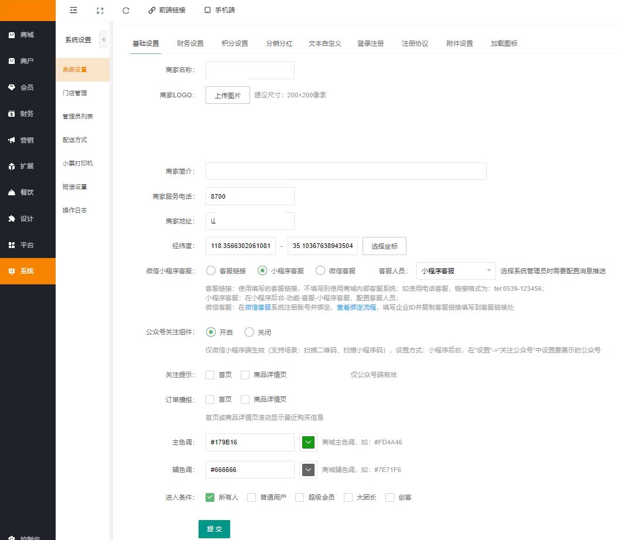This screenshot has height=540, width=622.
Task: Click the 商家简介 input field
Action: [x=346, y=171]
